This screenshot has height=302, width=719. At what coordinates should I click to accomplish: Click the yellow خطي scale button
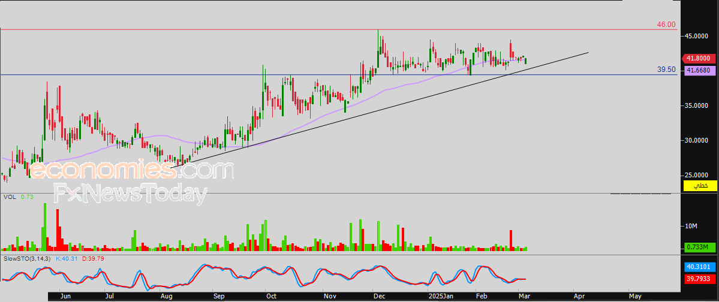coord(700,186)
